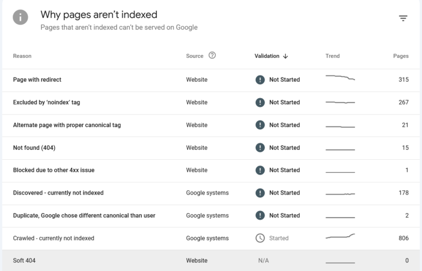Open Crawled - currently not indexed
Screen dimensions: 422x271
[54, 238]
